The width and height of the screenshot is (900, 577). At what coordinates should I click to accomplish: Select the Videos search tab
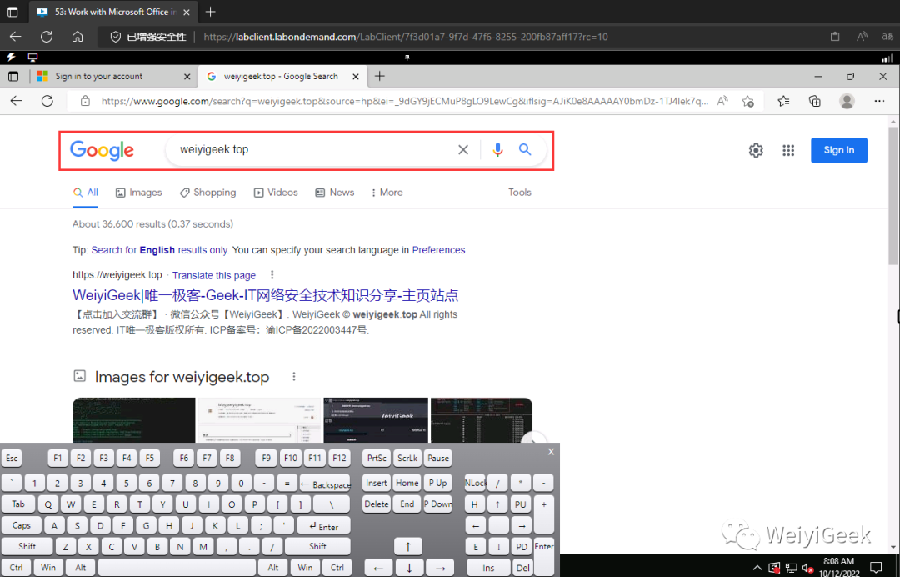(x=276, y=193)
